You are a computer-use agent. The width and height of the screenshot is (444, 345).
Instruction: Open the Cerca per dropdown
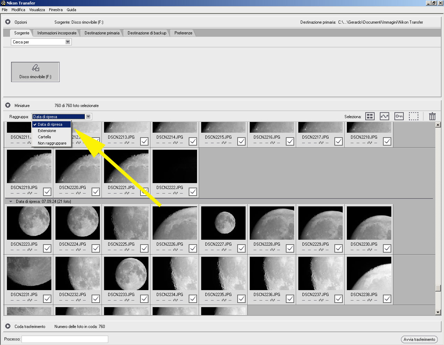(x=41, y=42)
